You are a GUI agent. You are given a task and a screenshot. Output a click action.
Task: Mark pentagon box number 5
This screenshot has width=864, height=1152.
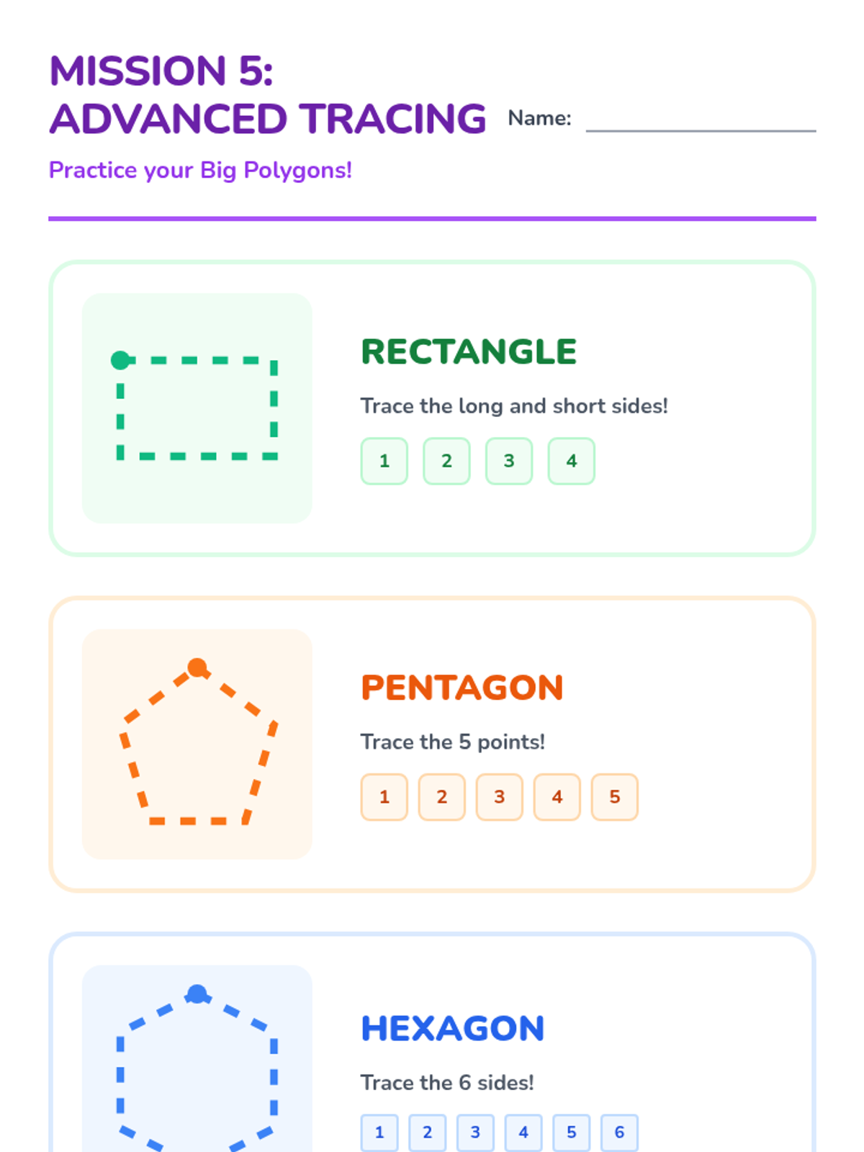point(614,797)
